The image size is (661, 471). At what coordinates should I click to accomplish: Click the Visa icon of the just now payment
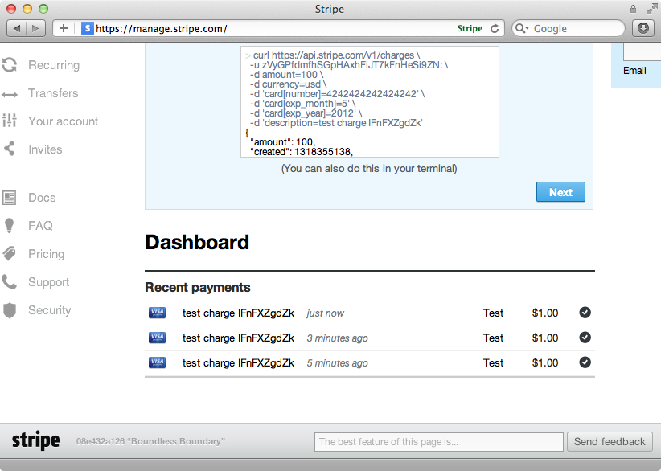(158, 313)
